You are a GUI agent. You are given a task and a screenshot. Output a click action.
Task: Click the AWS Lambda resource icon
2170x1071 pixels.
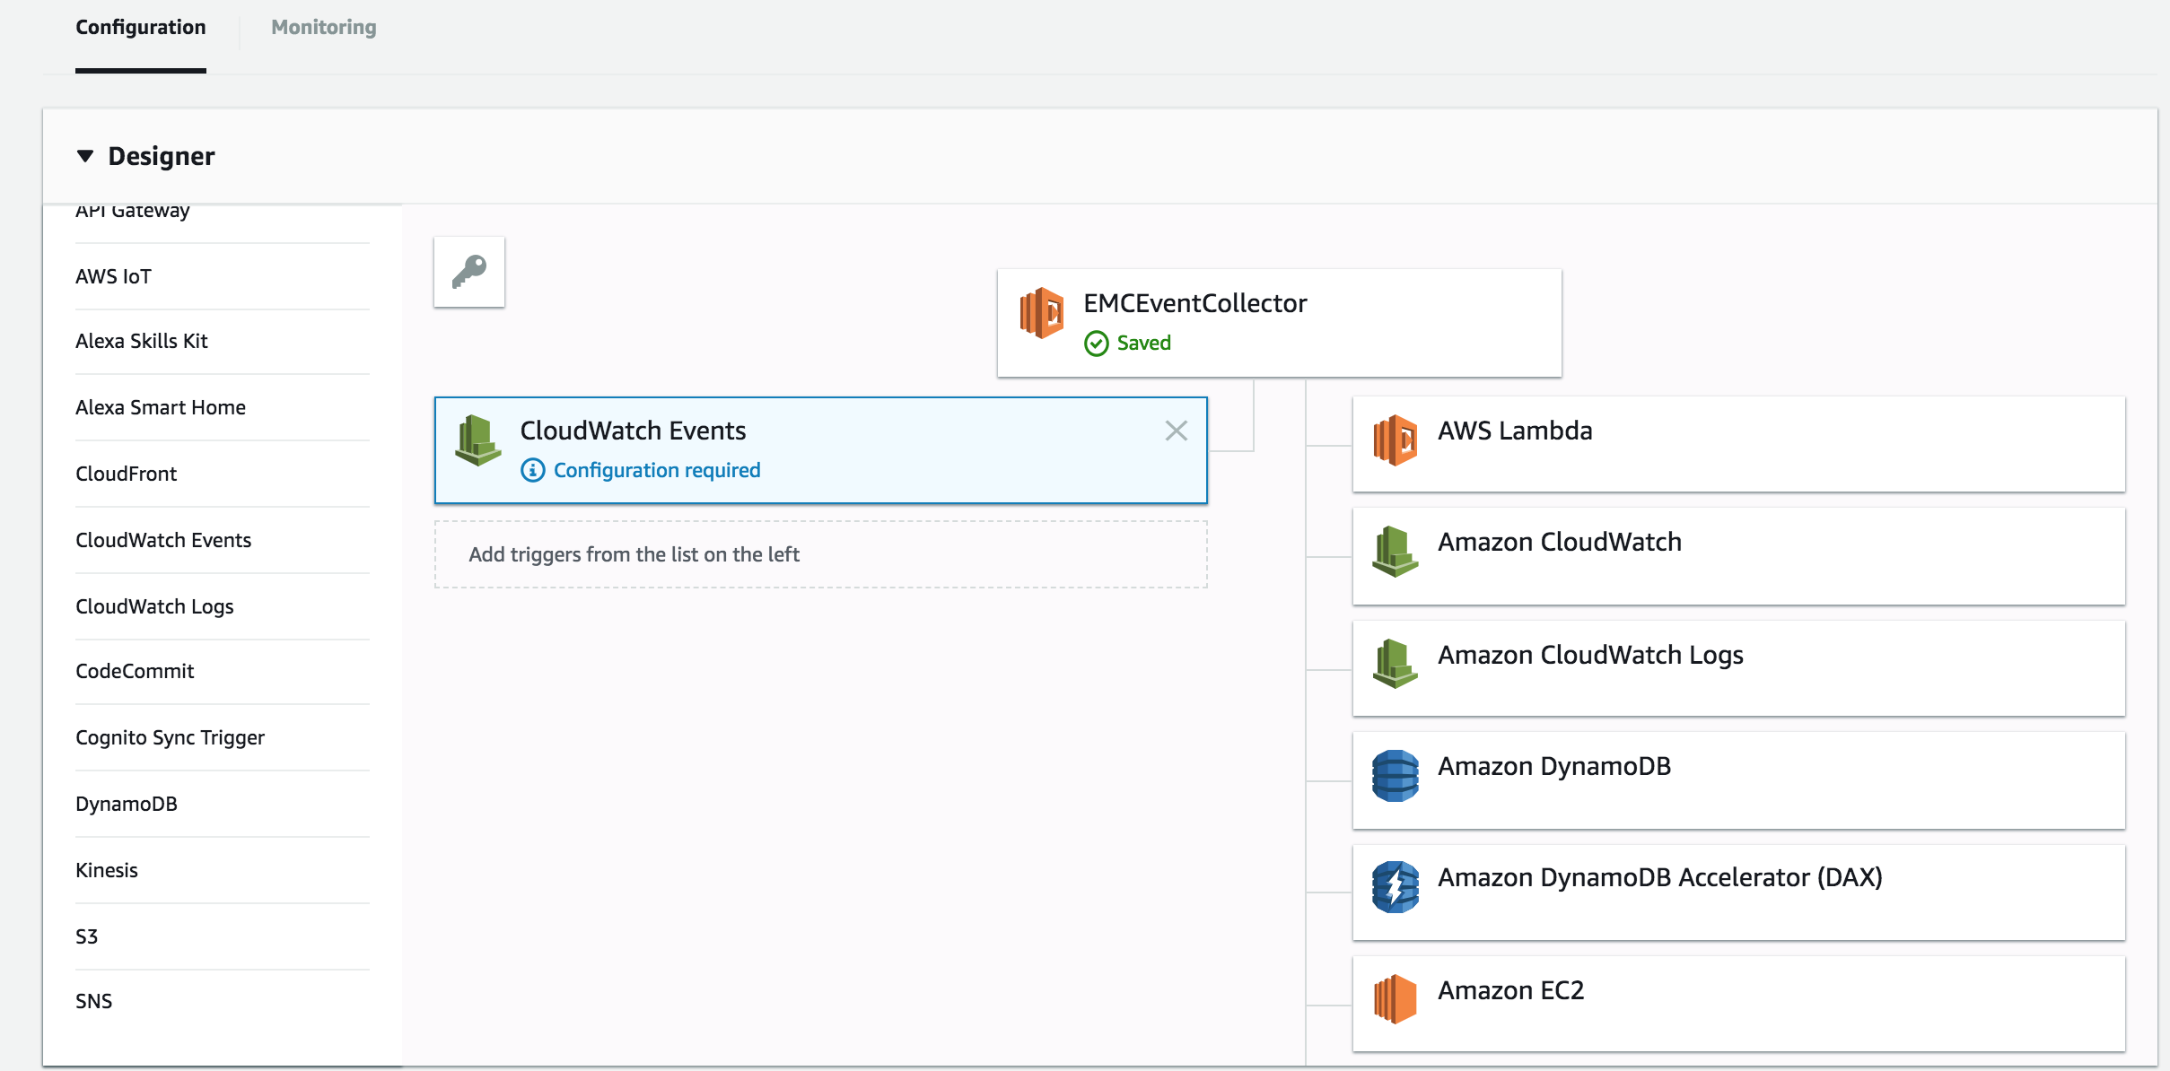1396,440
